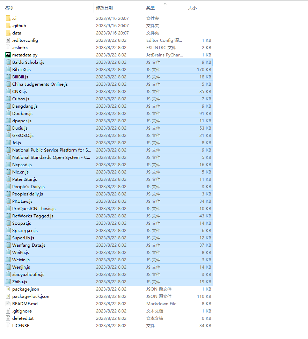Click the .github folder icon

coord(8,25)
